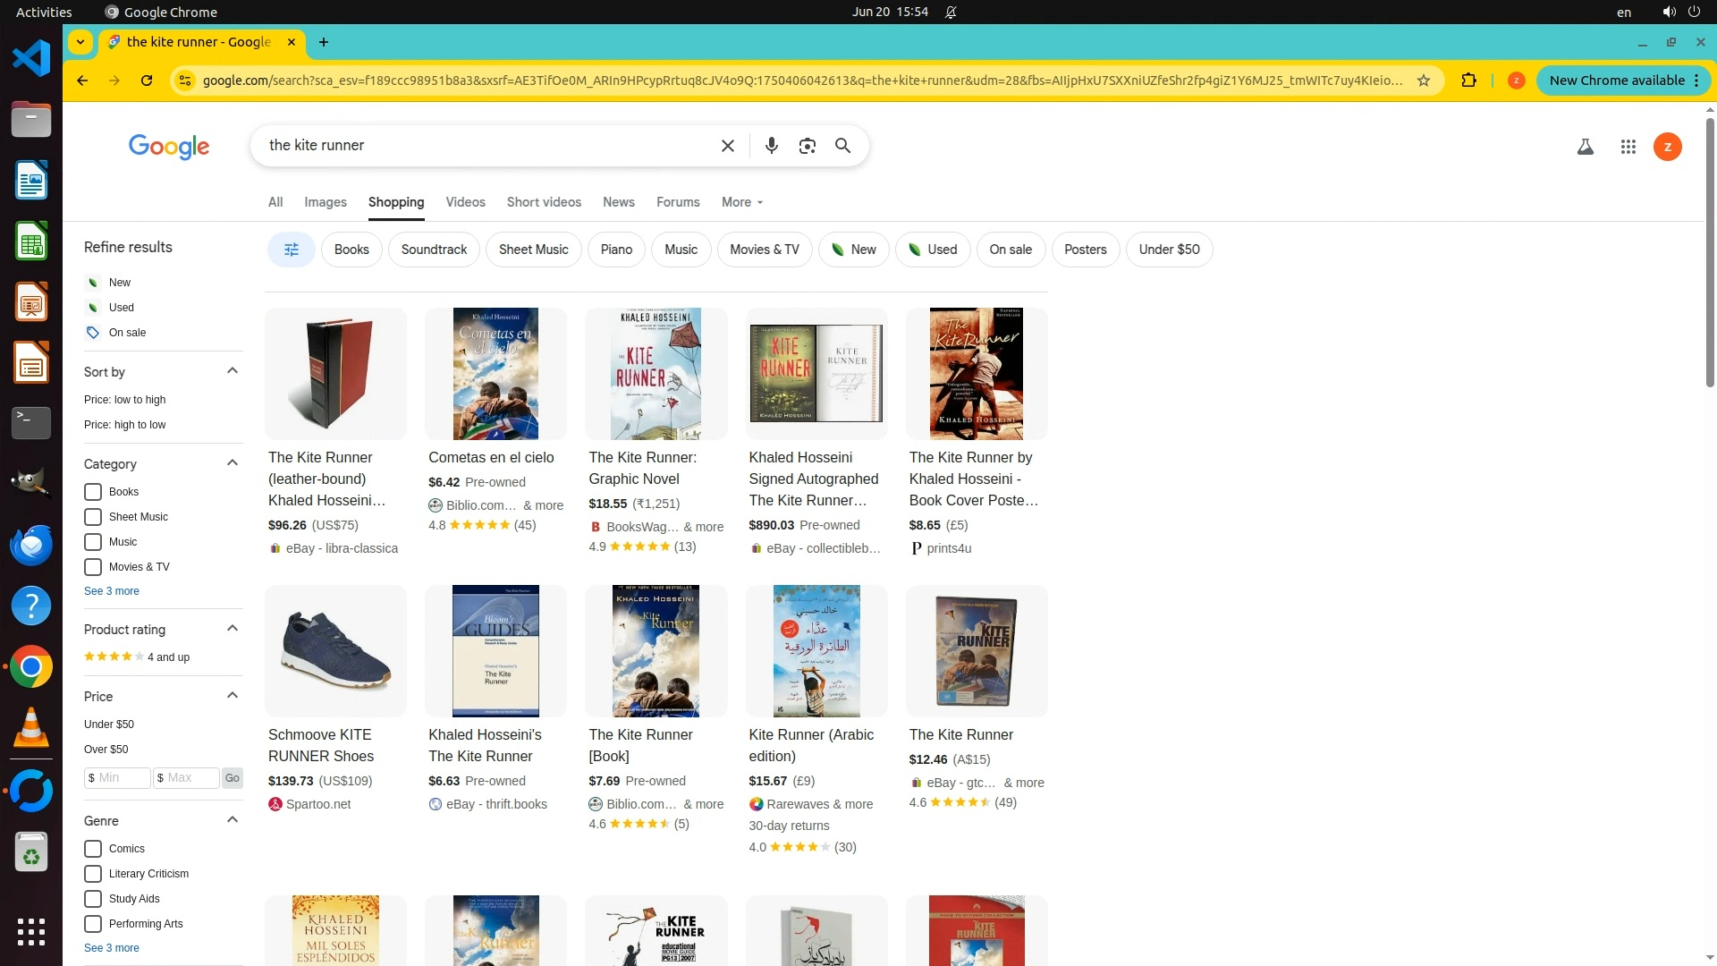Clear the search box text
Screen dimensions: 1717x966
coord(727,146)
